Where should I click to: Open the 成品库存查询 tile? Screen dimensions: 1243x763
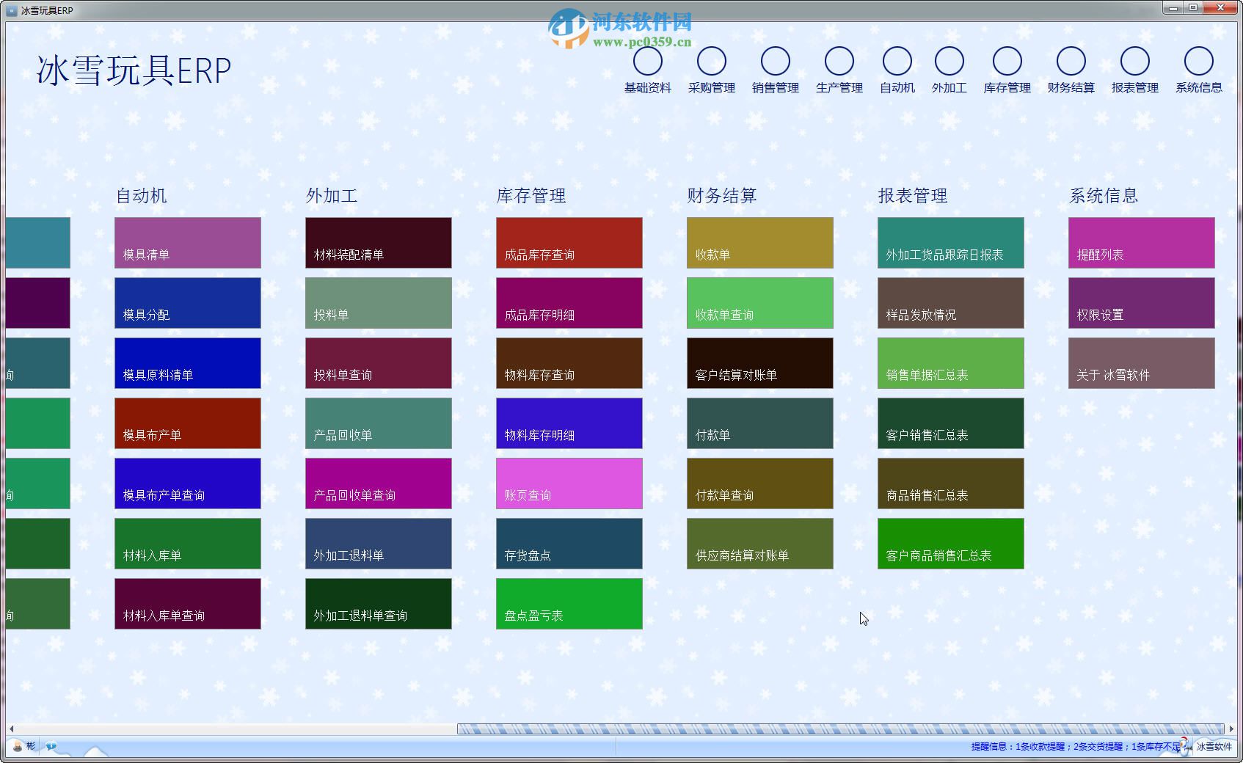pos(569,243)
